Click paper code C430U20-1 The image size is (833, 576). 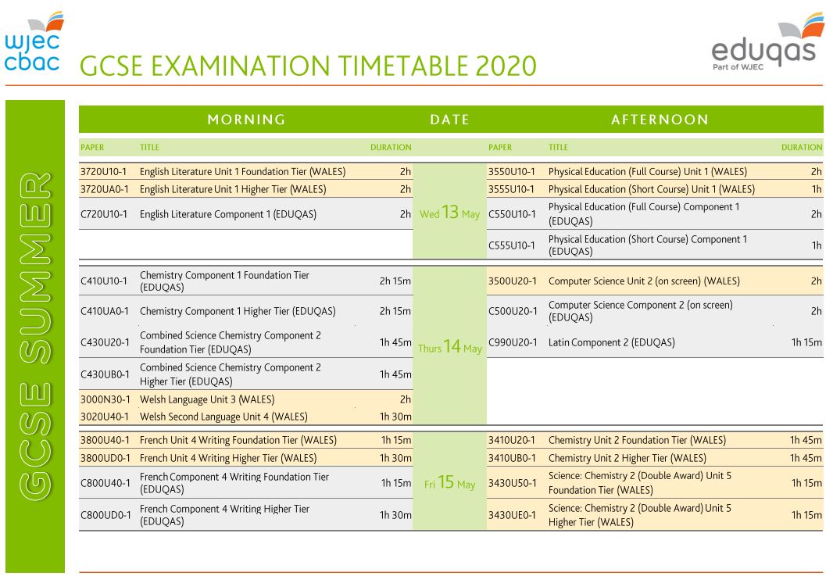point(105,343)
